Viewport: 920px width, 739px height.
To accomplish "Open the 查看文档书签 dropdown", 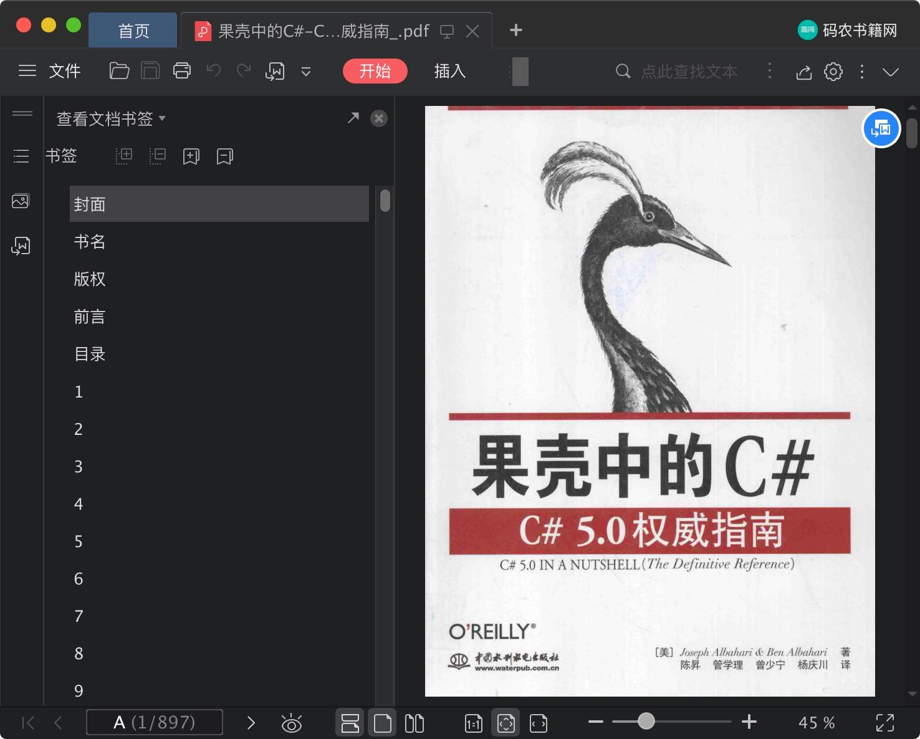I will coord(111,118).
